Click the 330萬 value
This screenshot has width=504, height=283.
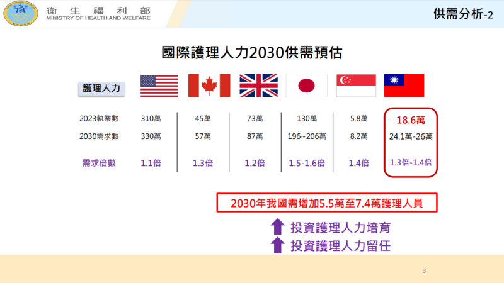point(151,136)
